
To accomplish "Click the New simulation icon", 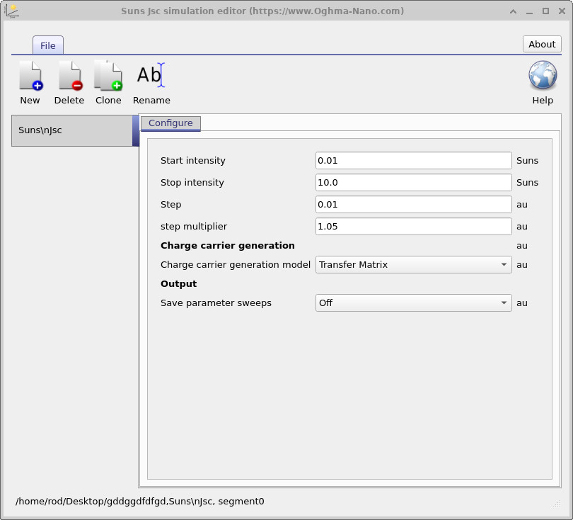I will point(30,76).
